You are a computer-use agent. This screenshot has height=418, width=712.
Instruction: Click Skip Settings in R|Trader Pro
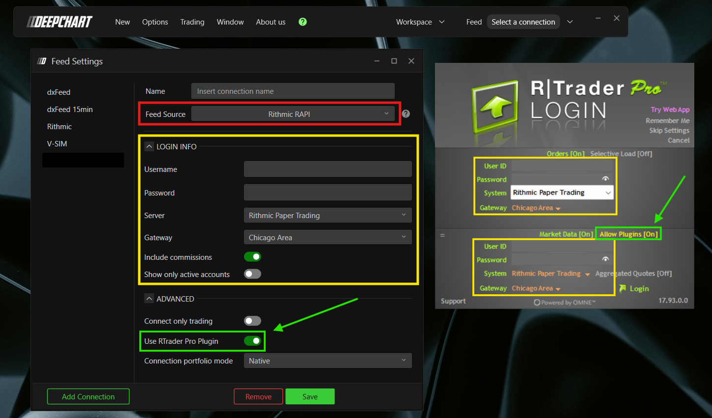pyautogui.click(x=669, y=130)
